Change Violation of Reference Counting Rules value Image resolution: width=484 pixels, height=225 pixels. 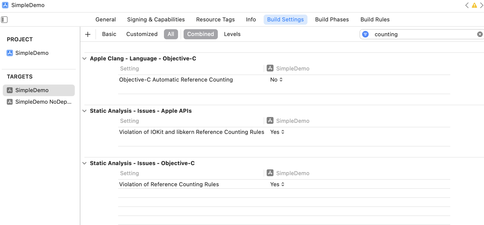(277, 184)
